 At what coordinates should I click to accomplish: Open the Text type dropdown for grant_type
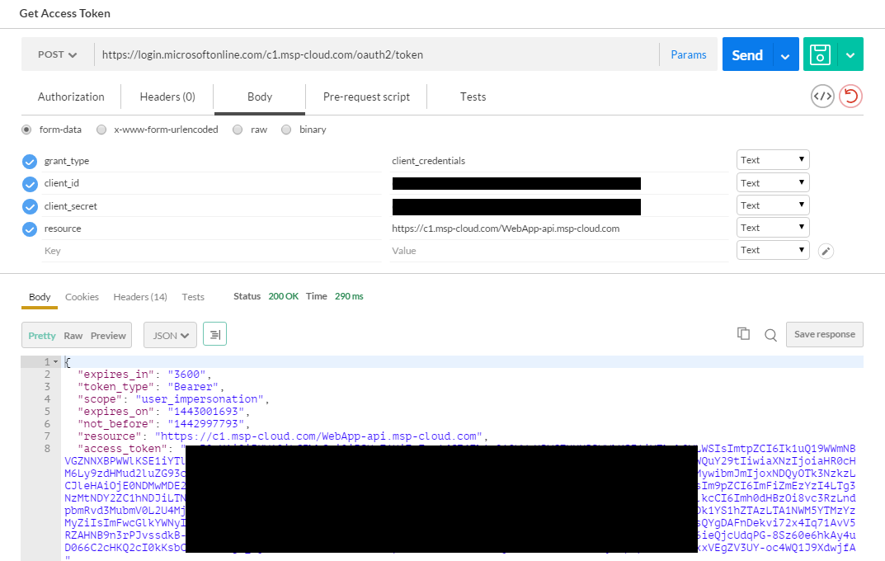tap(773, 160)
